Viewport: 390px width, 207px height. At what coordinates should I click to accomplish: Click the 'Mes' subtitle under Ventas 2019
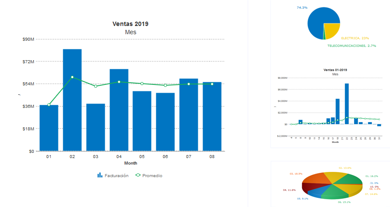[x=131, y=32]
